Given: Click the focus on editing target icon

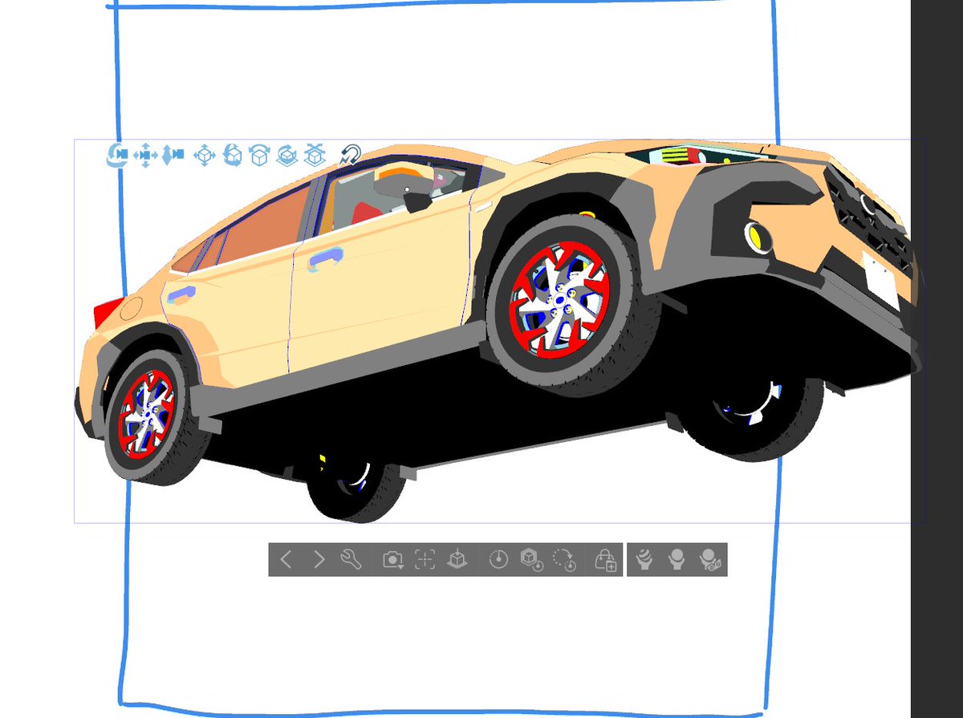Looking at the screenshot, I should pos(425,560).
